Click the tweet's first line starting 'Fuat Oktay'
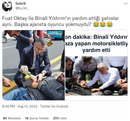The height and width of the screenshot is (121, 130). 60,18
